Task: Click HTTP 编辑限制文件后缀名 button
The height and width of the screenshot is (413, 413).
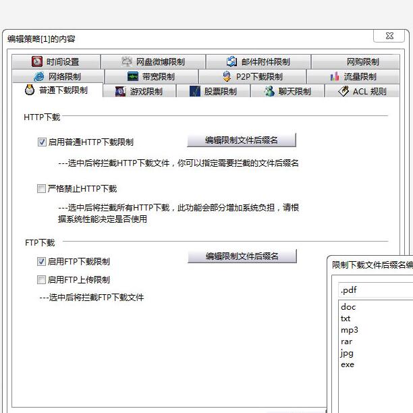Action: [x=242, y=140]
